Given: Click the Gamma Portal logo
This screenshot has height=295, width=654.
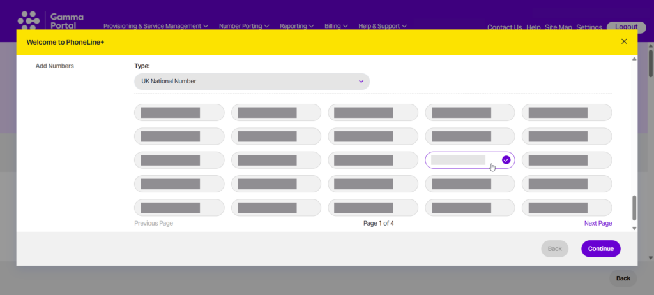Looking at the screenshot, I should [50, 20].
